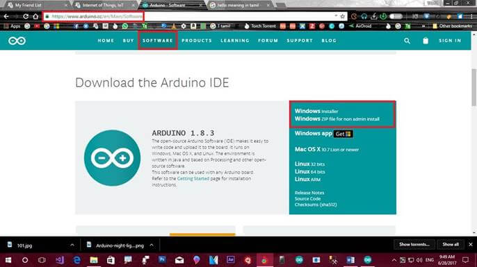Open the Release Notes link
Screen dimensions: 477x267
pos(309,193)
